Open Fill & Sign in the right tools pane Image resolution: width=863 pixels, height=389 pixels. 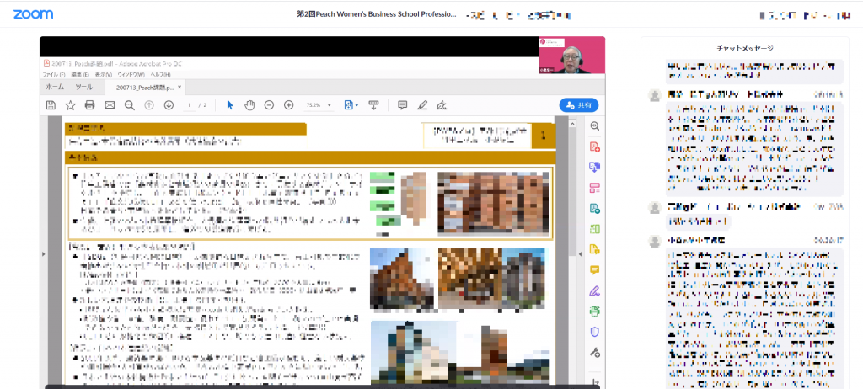coord(594,290)
